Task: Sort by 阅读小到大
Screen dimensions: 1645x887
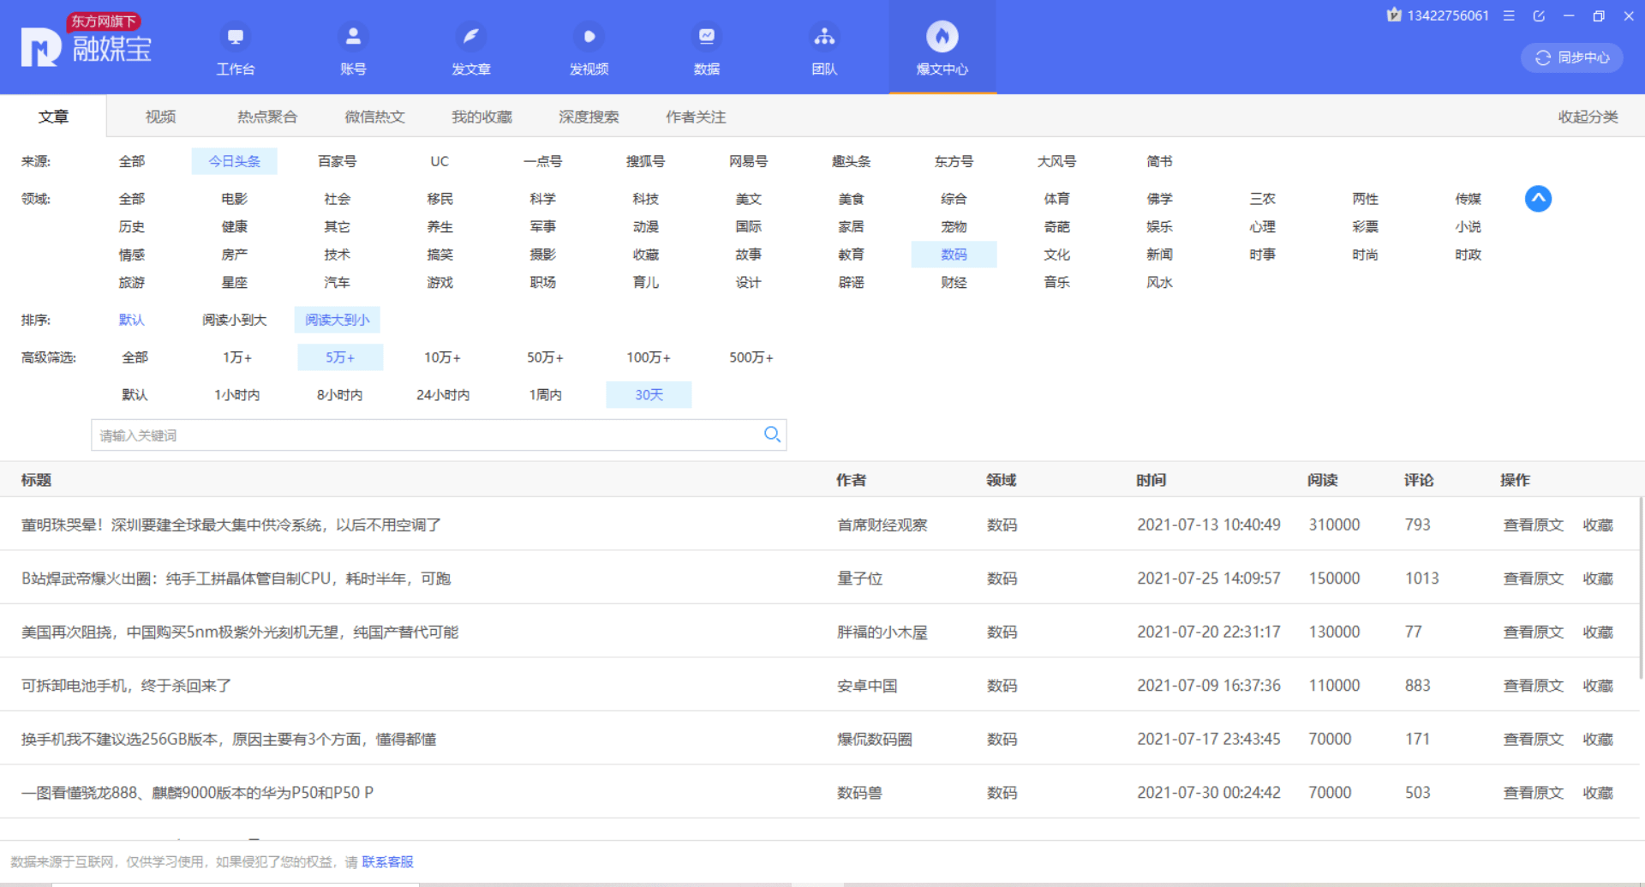Action: point(234,320)
